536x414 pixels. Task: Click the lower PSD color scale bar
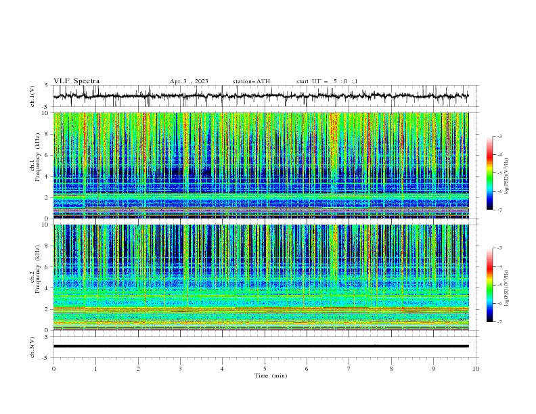click(x=490, y=285)
